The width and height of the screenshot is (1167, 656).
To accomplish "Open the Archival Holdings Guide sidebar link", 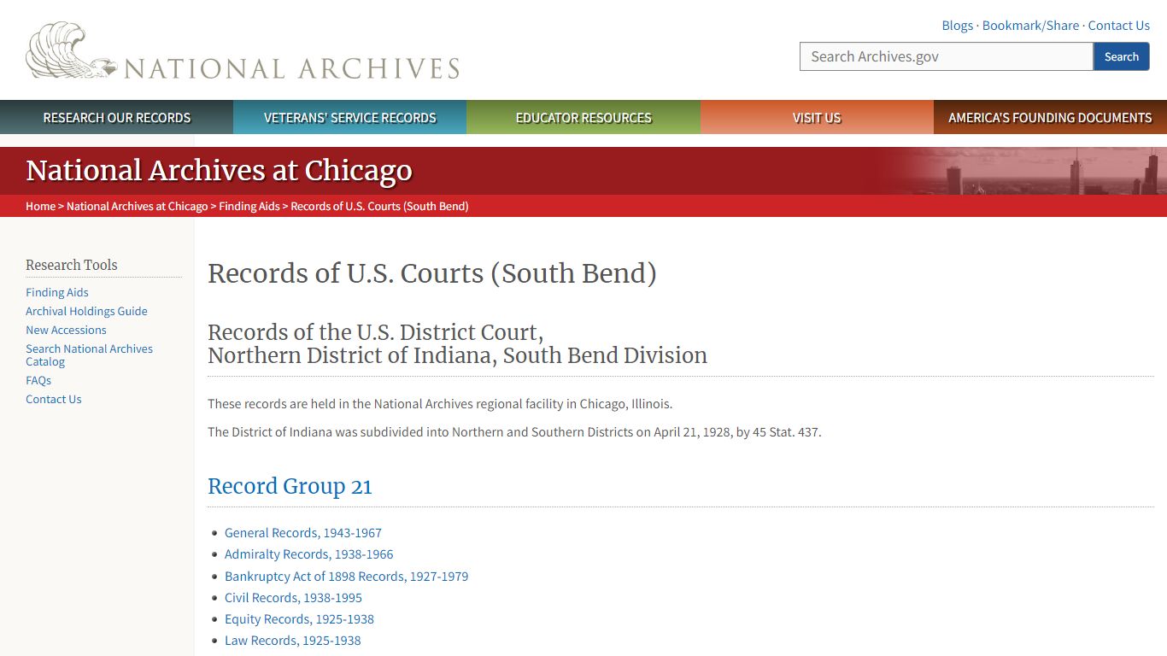I will click(86, 311).
